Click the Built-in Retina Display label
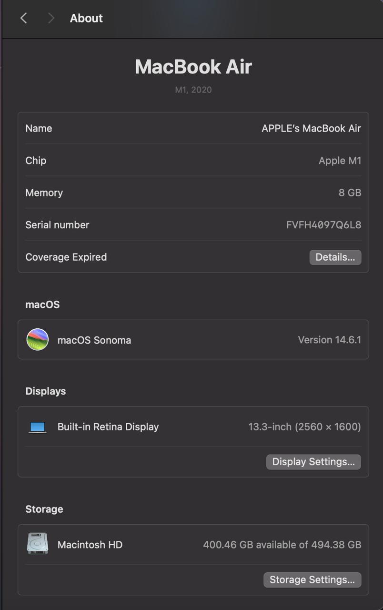This screenshot has height=610, width=383. click(x=108, y=427)
